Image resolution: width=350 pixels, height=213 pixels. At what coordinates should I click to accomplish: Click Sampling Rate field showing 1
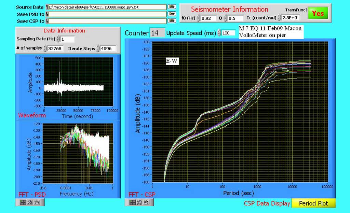67,39
